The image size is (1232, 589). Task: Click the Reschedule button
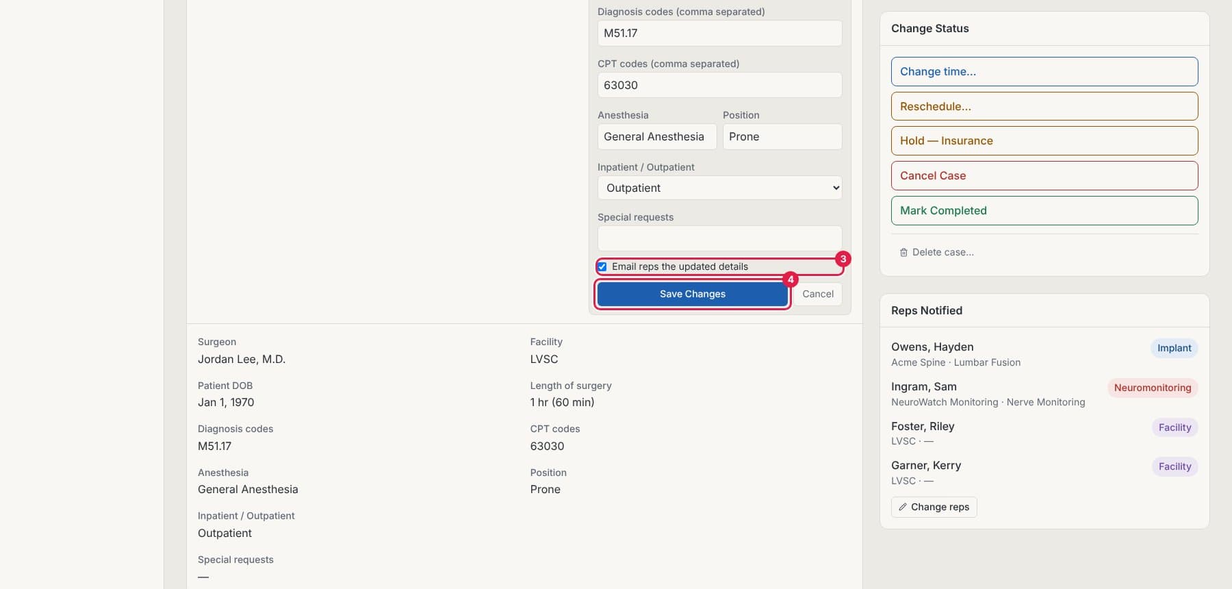1044,106
